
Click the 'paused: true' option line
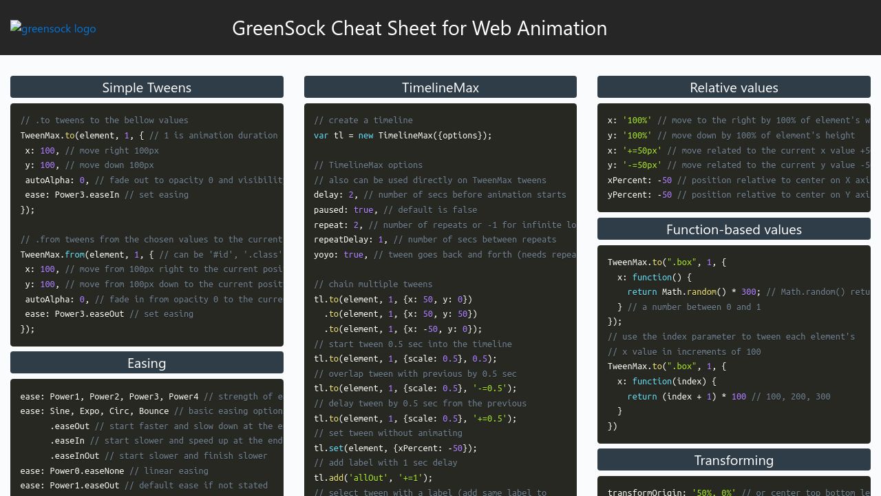(395, 209)
